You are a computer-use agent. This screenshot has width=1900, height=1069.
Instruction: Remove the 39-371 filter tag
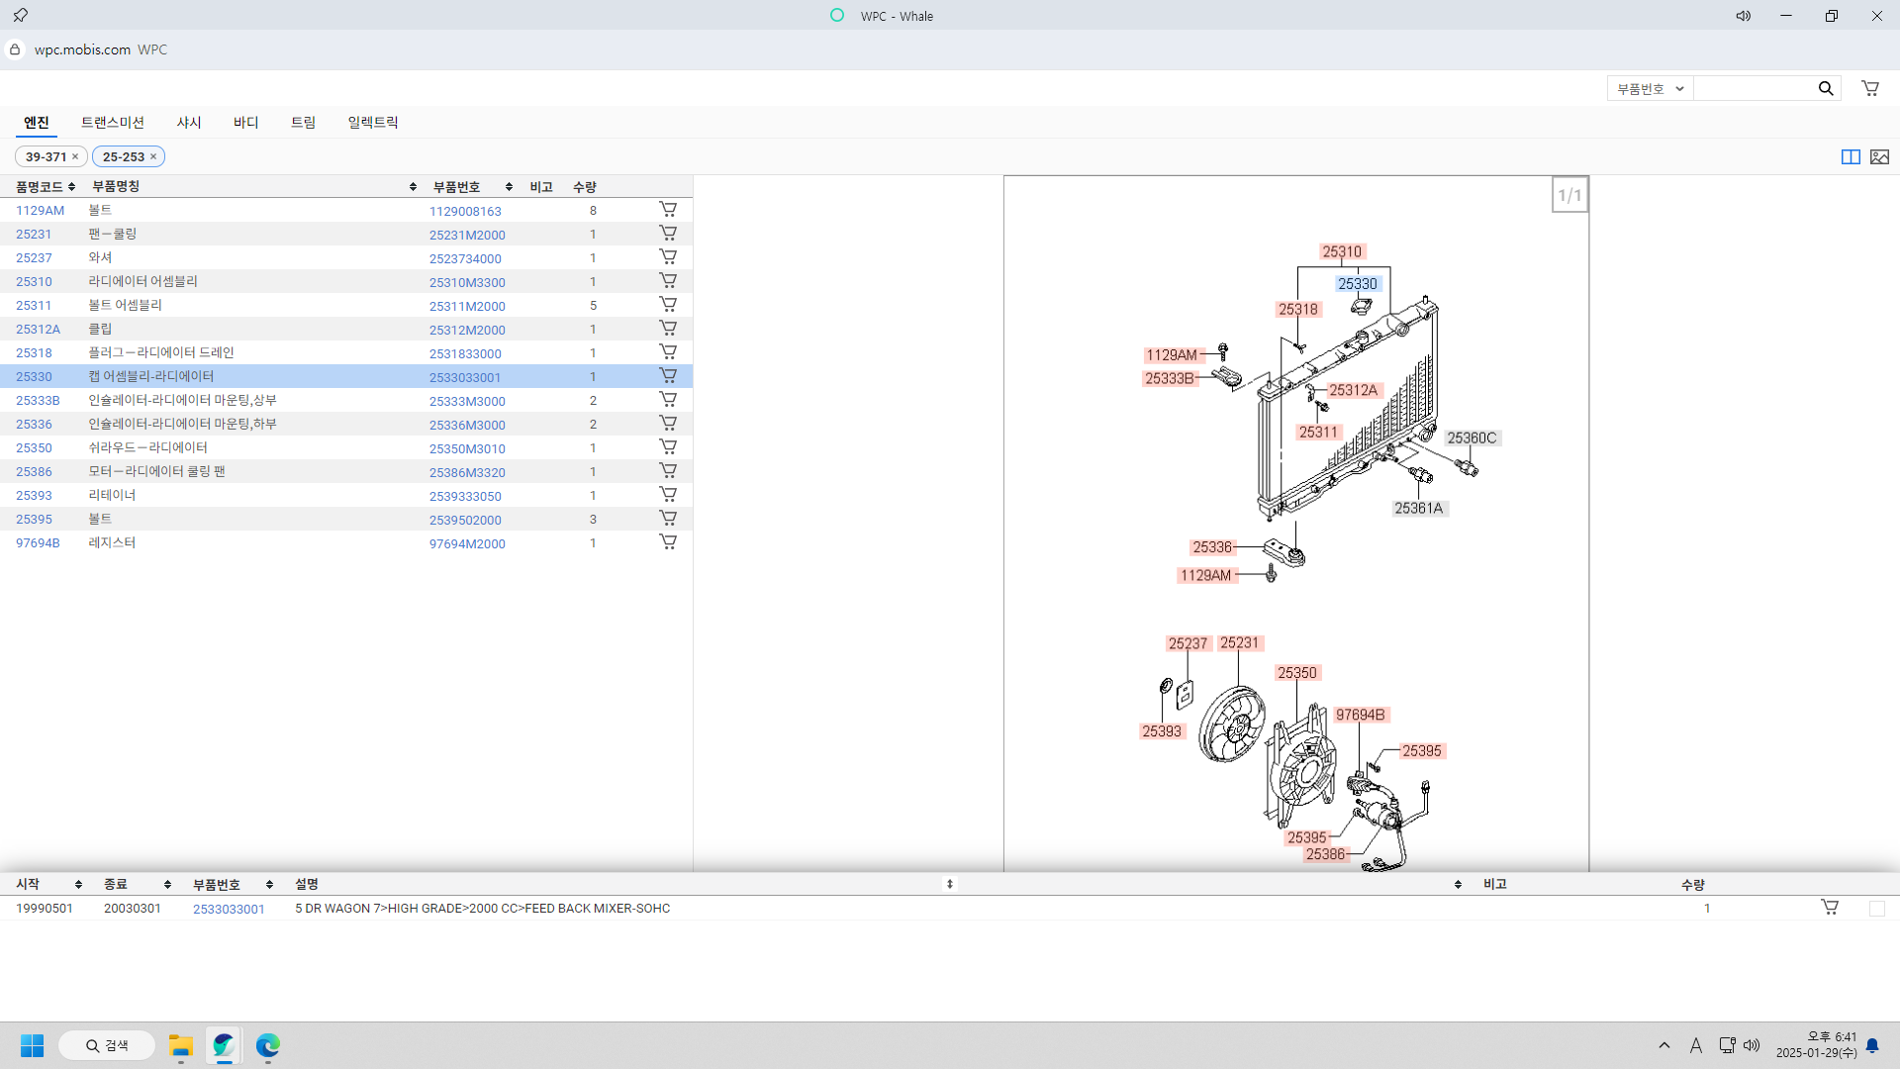point(75,157)
